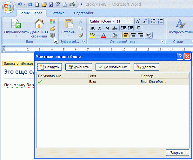The height and width of the screenshot is (160, 193).
Task: Click the Format Painter brush icon
Action: point(81,35)
